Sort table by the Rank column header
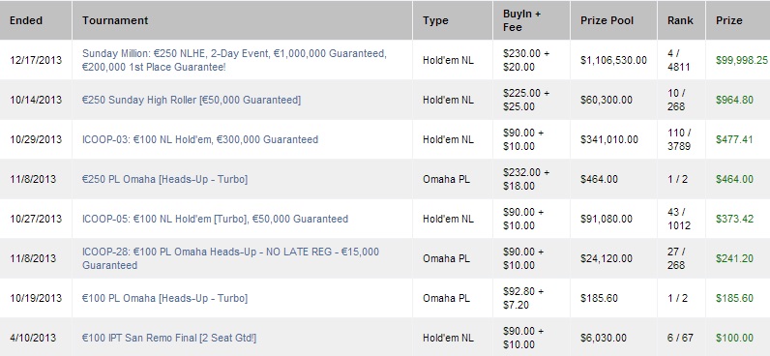 click(680, 20)
